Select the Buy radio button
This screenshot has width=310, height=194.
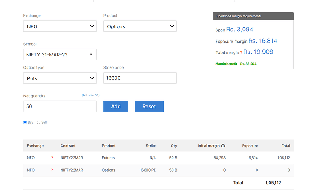point(26,122)
